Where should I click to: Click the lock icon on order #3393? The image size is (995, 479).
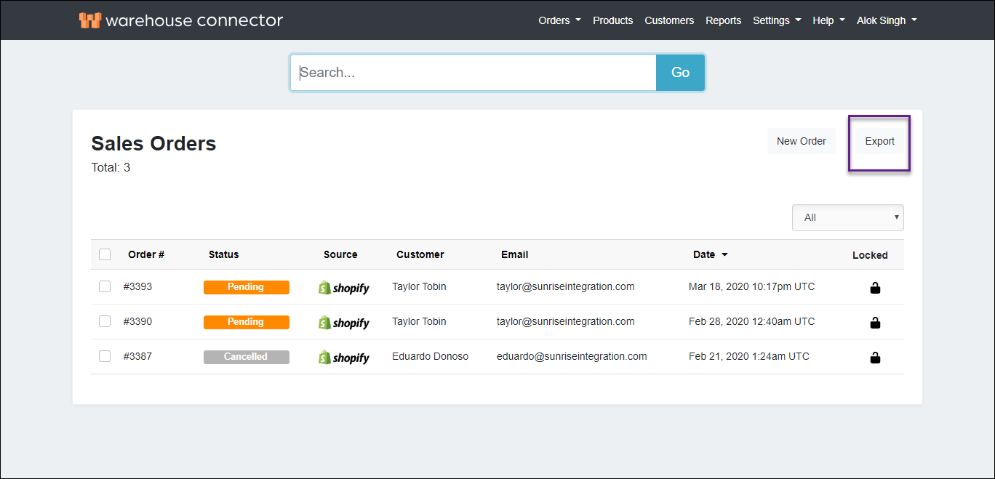tap(875, 287)
